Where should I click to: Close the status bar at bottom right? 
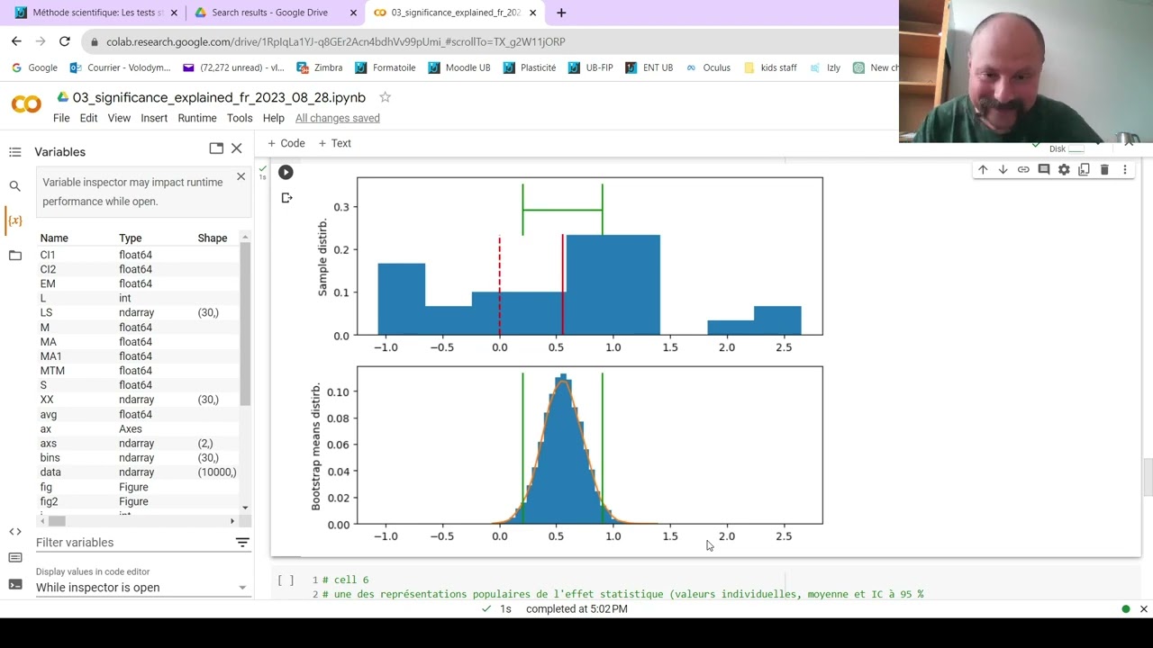click(x=1144, y=609)
